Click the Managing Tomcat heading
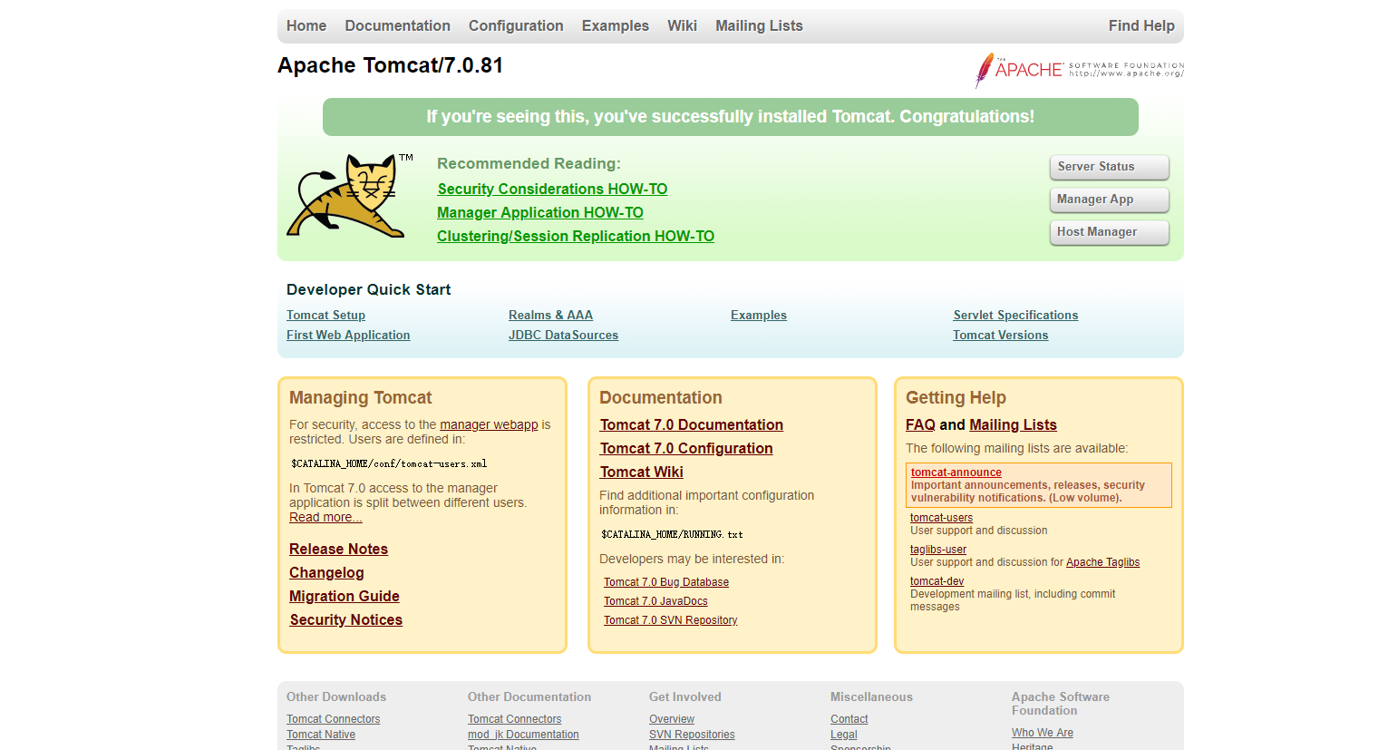The image size is (1388, 750). tap(360, 397)
